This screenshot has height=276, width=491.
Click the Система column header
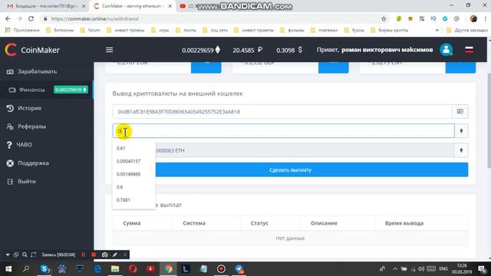194,223
